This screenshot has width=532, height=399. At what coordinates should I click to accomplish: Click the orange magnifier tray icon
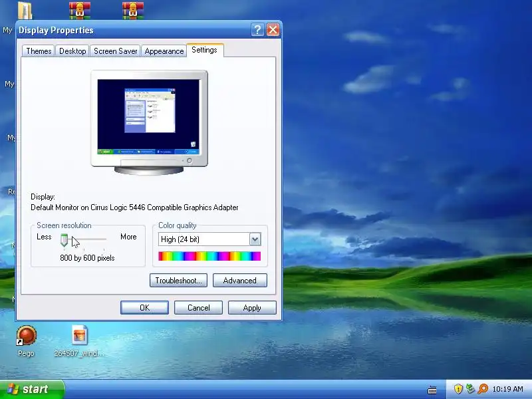[483, 389]
